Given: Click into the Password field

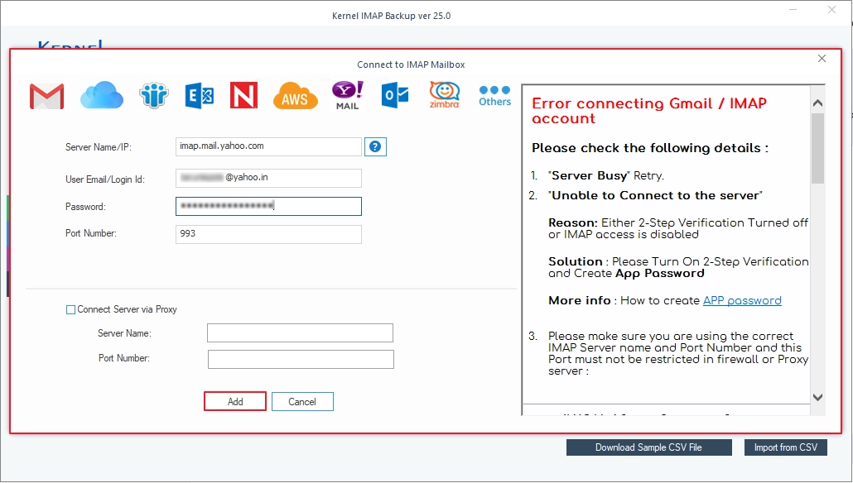Looking at the screenshot, I should 269,207.
